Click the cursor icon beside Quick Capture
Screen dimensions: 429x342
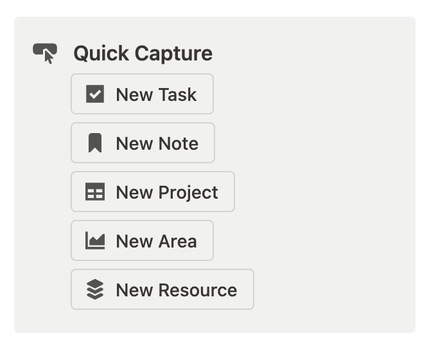[x=45, y=53]
